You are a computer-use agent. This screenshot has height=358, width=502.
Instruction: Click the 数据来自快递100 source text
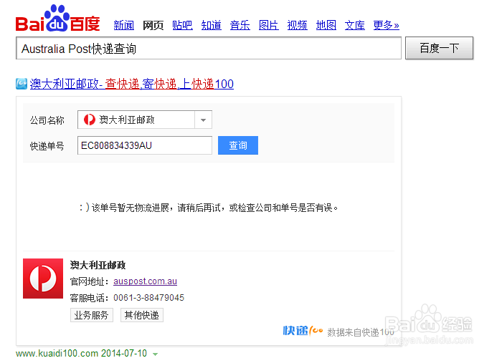tap(361, 332)
